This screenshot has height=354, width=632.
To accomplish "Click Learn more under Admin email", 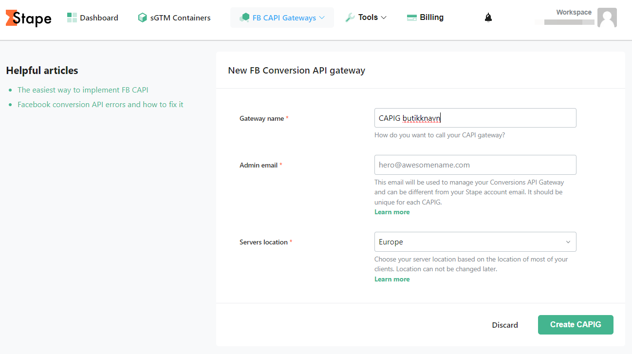I will point(392,212).
